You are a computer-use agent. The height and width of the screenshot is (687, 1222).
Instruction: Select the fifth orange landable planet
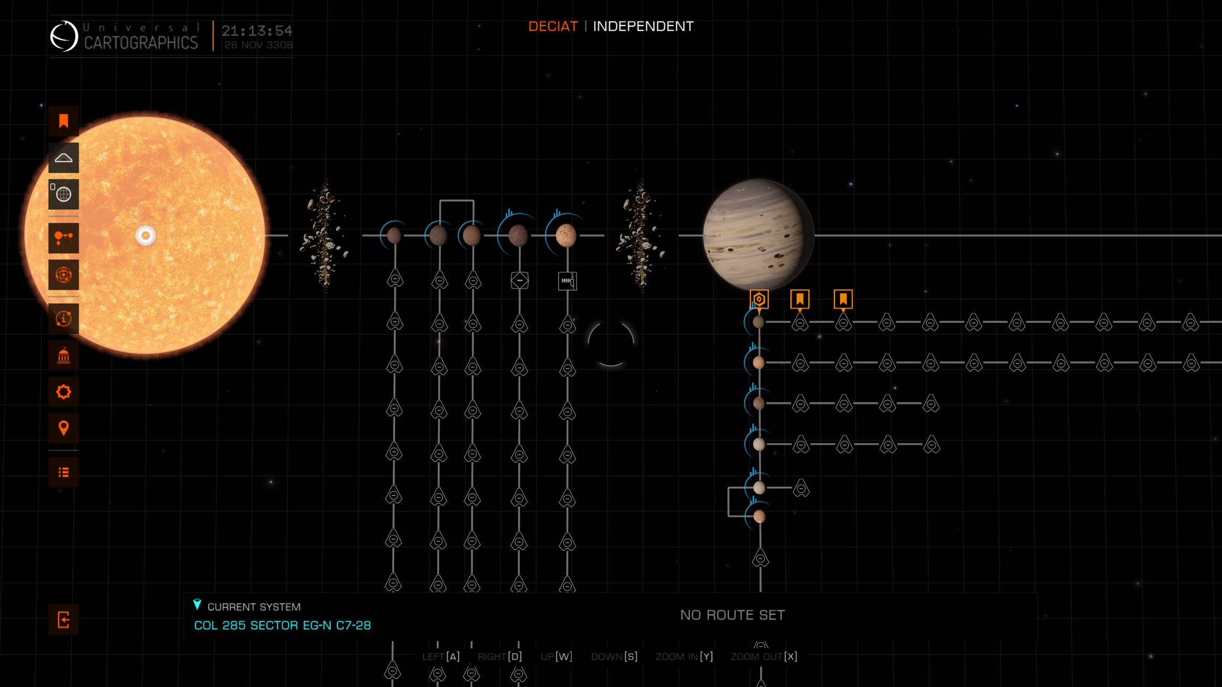pyautogui.click(x=566, y=235)
